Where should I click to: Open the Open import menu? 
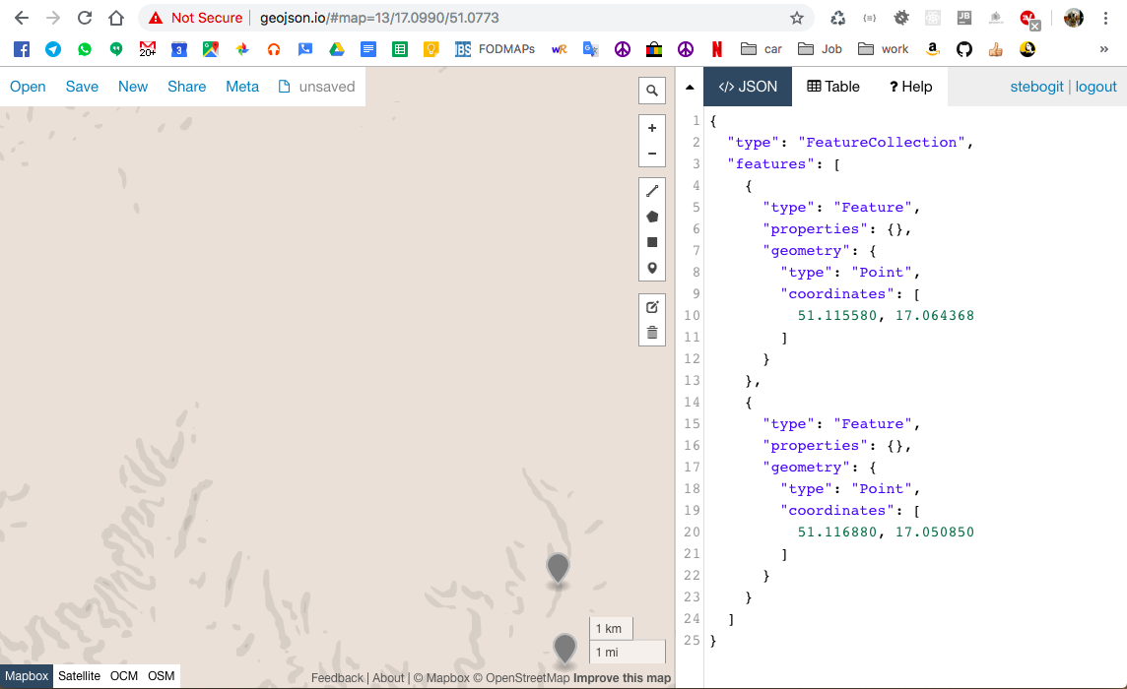pos(28,87)
